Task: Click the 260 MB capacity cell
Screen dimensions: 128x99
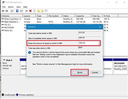Action: click(80, 19)
